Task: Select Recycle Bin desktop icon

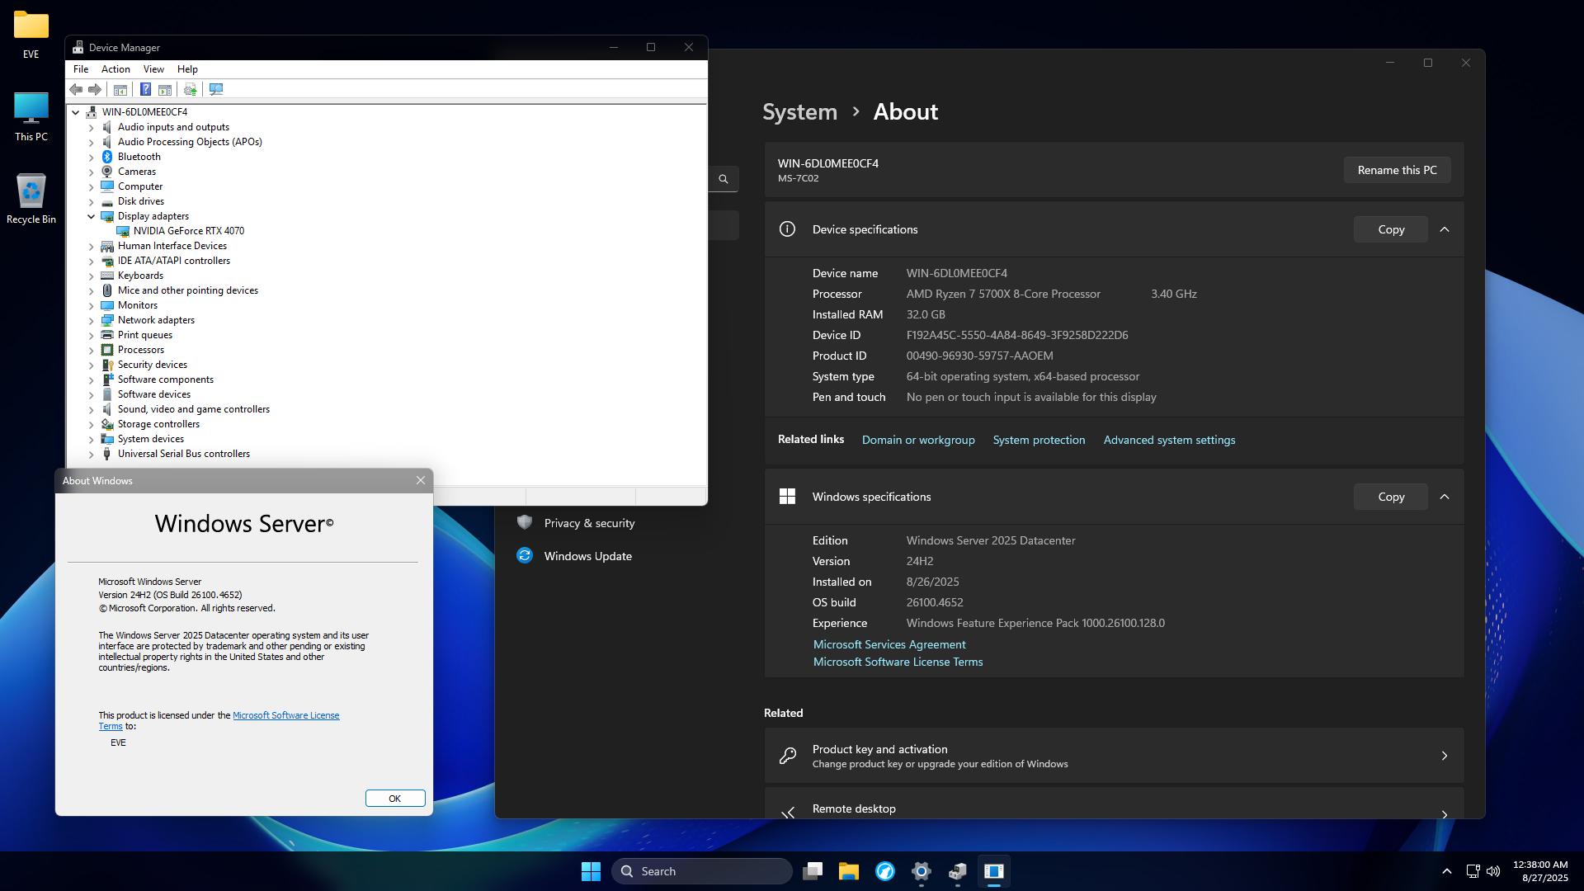Action: click(31, 199)
